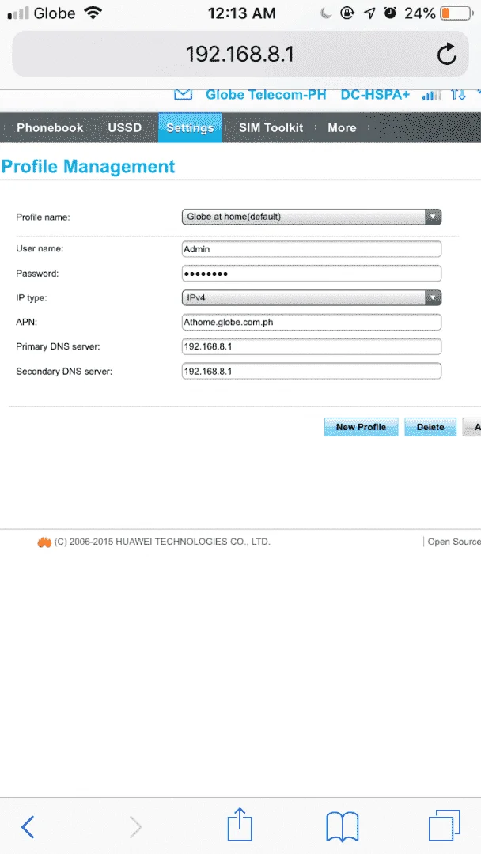Image resolution: width=481 pixels, height=854 pixels.
Task: Click the signal strength bars icon near DC-HSPA+
Action: pos(431,96)
